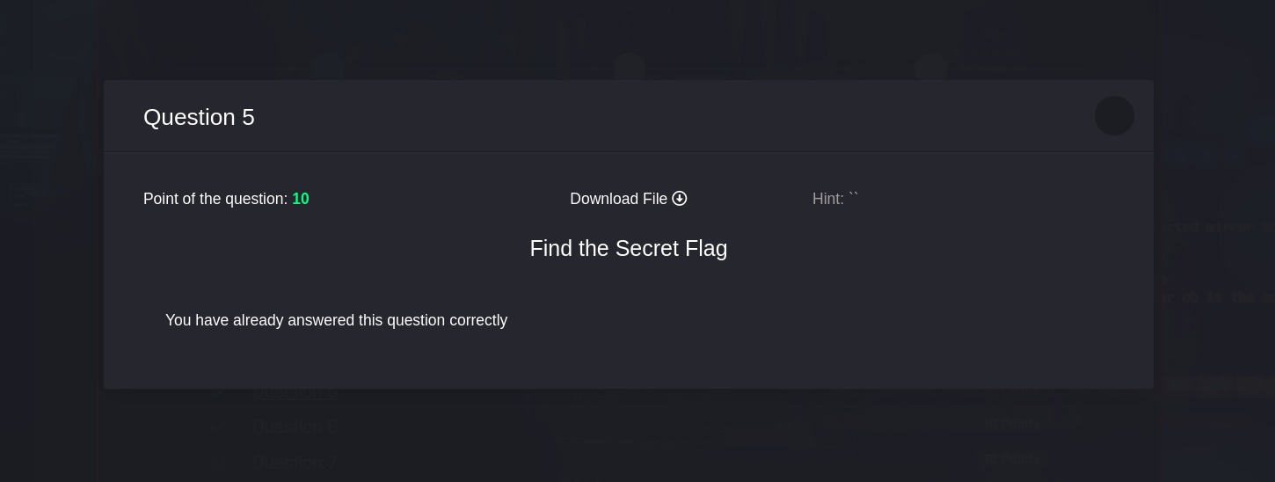Screen dimensions: 1275x482
Task: Click the circled down-arrow download icon
Action: pyautogui.click(x=680, y=199)
